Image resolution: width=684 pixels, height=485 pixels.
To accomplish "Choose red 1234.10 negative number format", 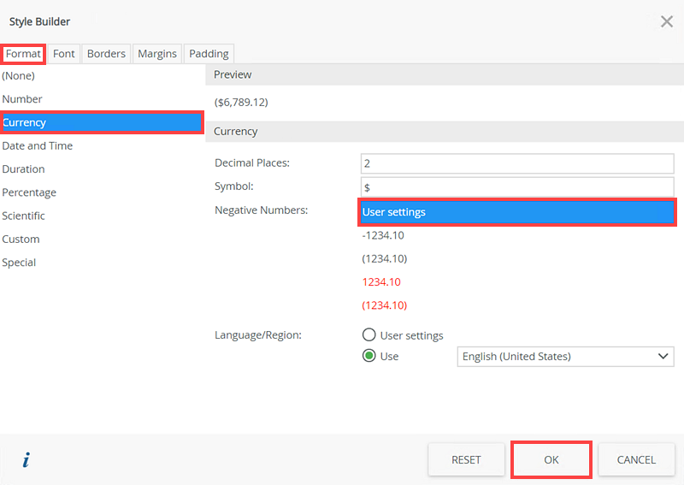I will [381, 282].
